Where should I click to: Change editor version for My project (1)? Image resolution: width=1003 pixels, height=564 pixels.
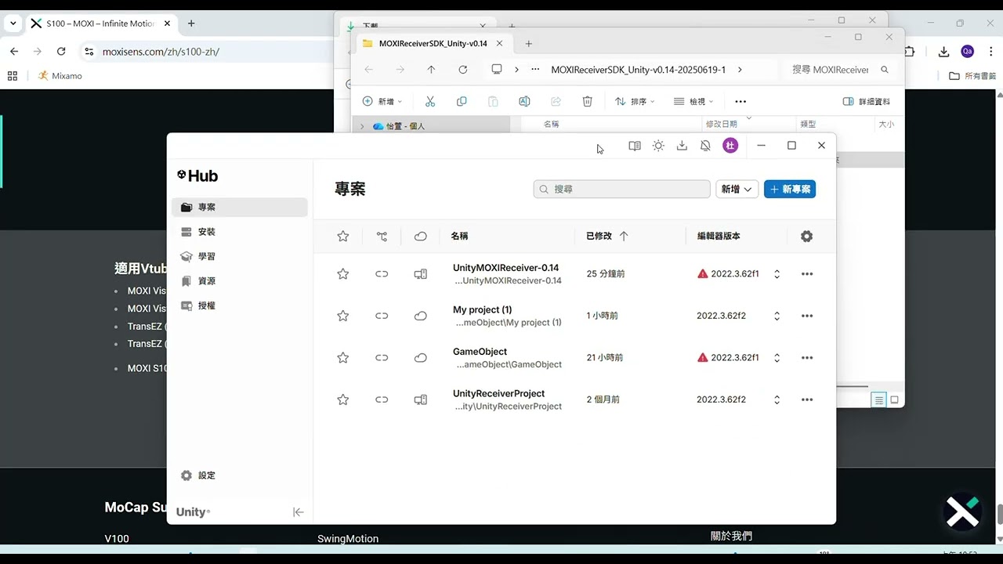coord(777,316)
